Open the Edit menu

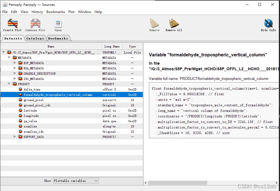point(14,12)
